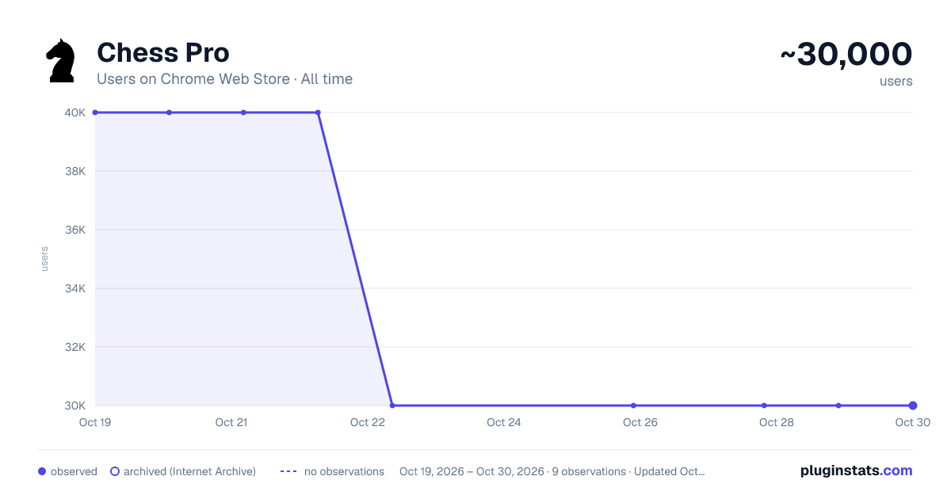The height and width of the screenshot is (499, 951).
Task: Click the 'archived (Internet Archive)' legend label
Action: click(x=189, y=471)
